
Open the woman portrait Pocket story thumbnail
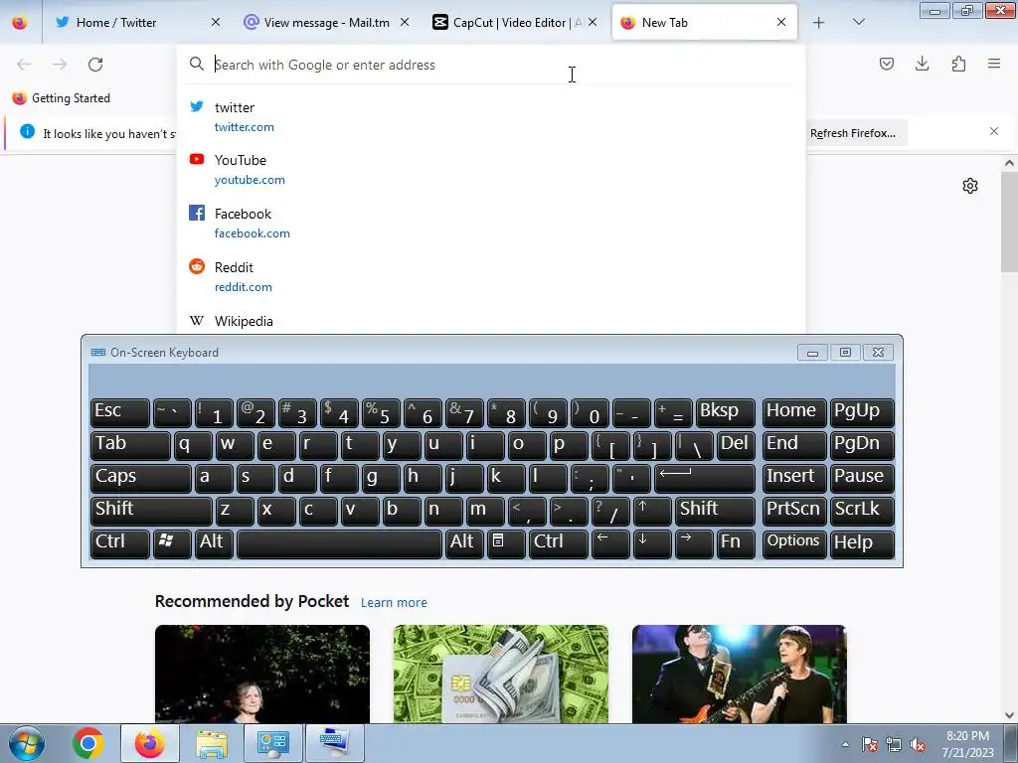pyautogui.click(x=262, y=674)
